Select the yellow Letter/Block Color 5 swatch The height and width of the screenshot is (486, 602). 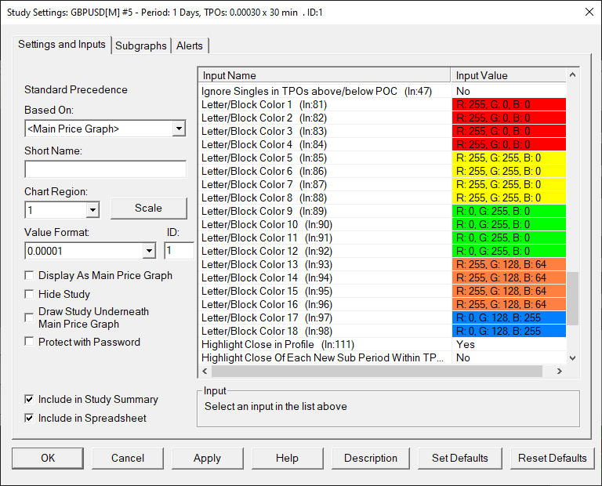point(508,158)
